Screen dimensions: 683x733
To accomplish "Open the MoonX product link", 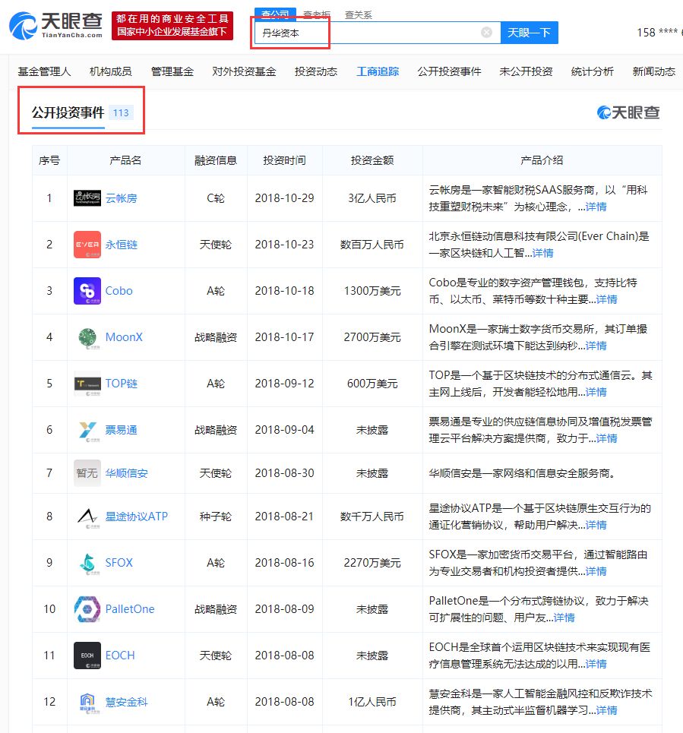I will 124,337.
